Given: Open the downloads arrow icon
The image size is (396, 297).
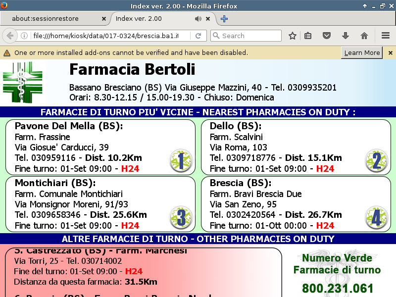Looking at the screenshot, I should point(346,36).
